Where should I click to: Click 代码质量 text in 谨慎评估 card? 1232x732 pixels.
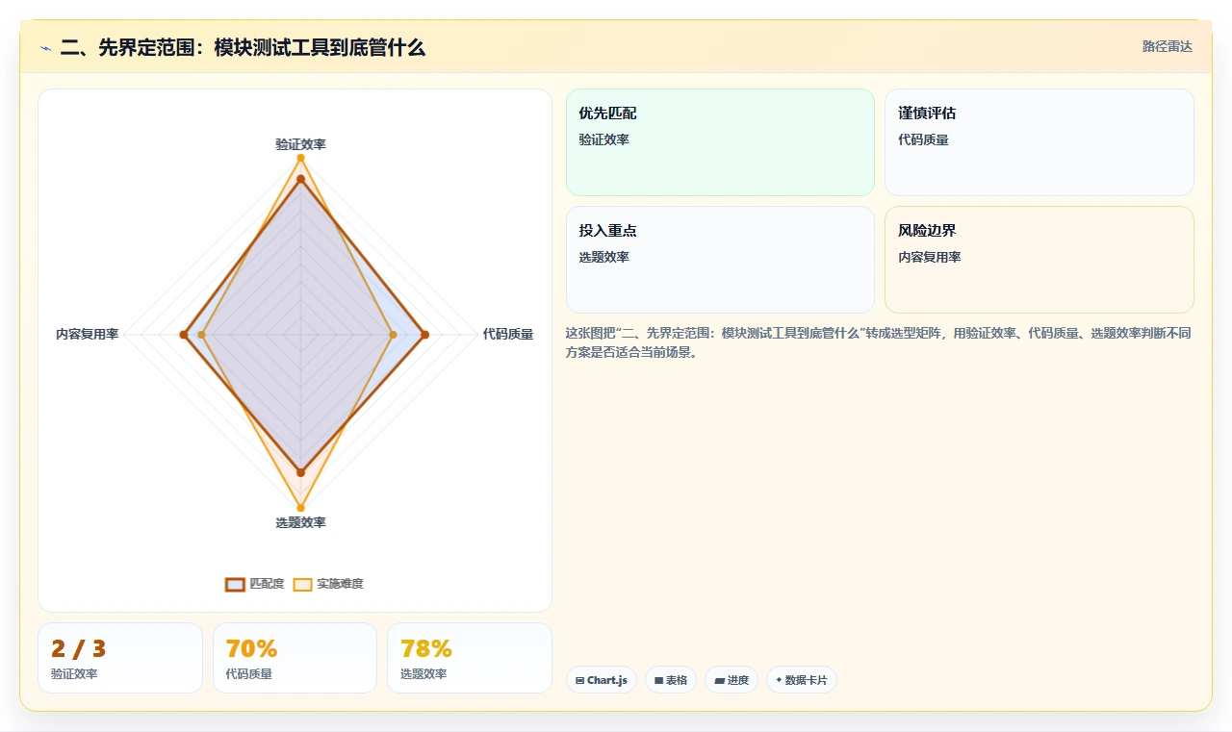click(x=923, y=139)
